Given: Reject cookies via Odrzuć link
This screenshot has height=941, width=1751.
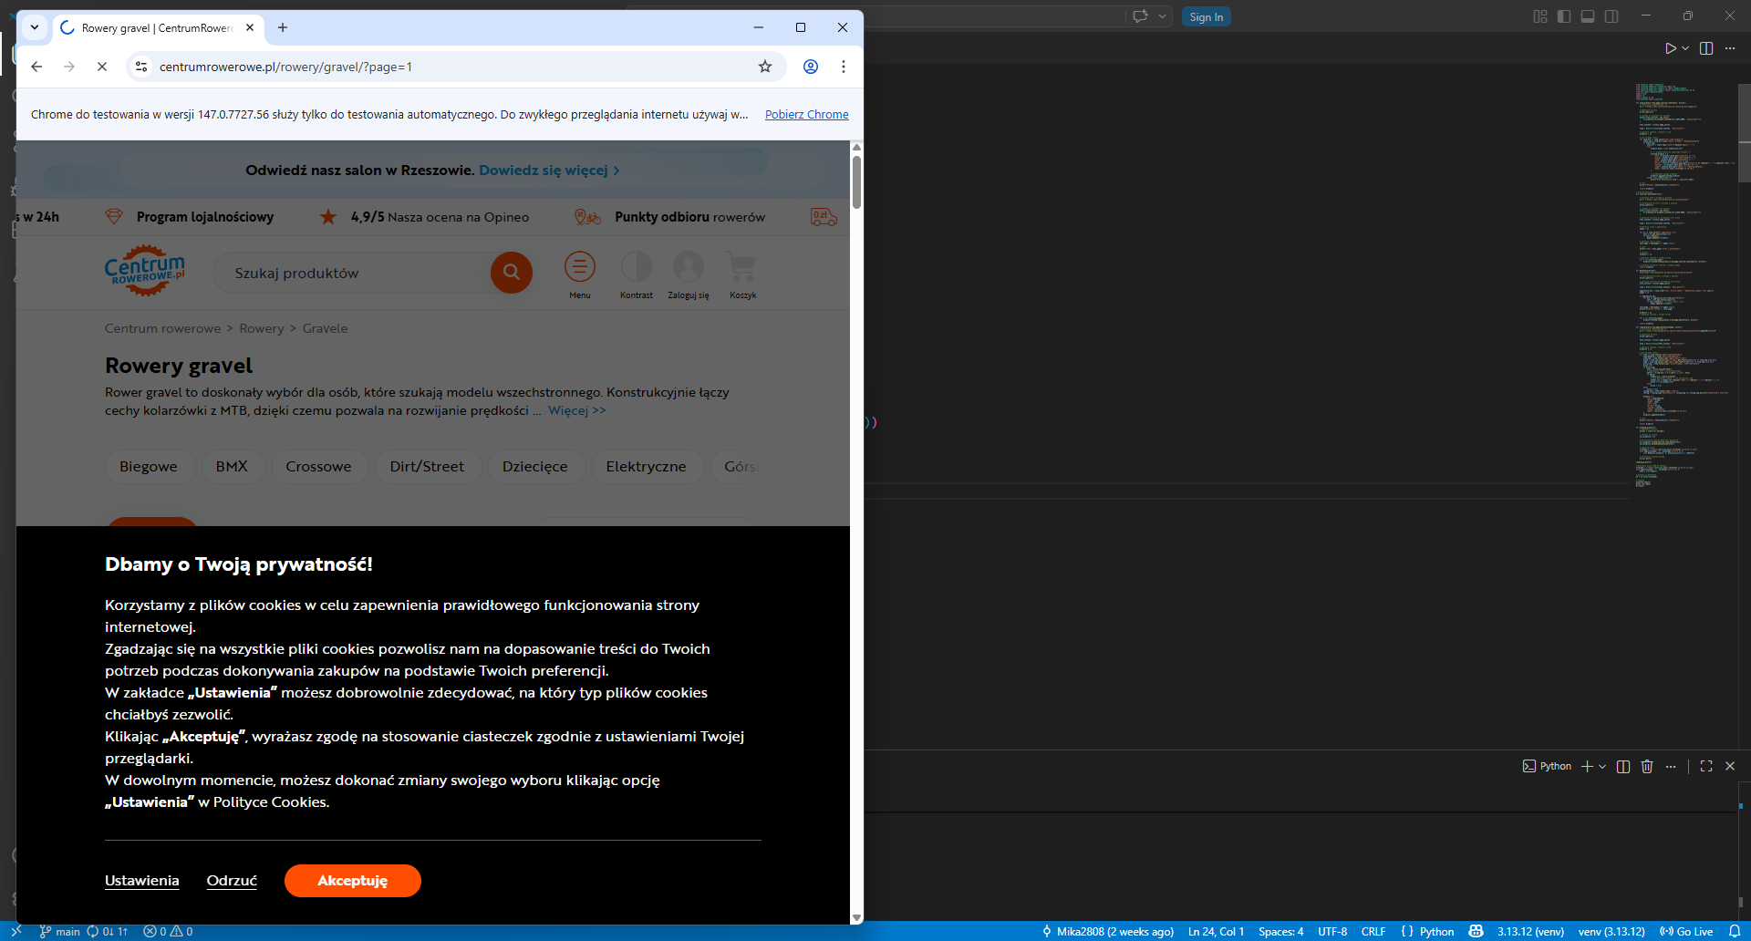Looking at the screenshot, I should coord(232,881).
